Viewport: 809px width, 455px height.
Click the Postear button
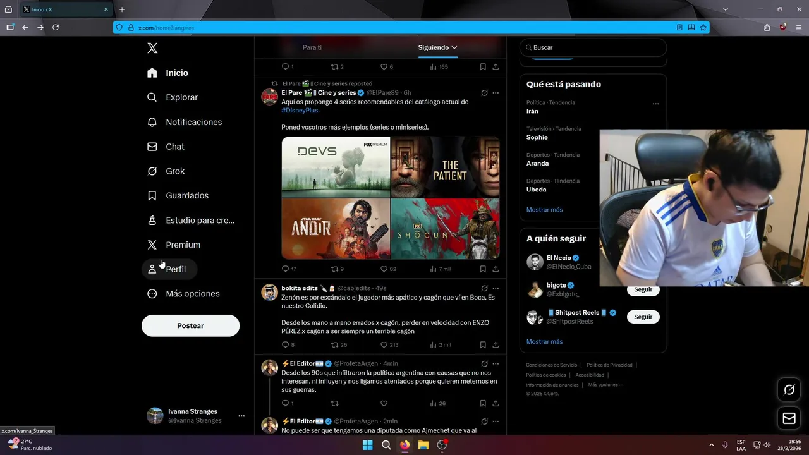coord(190,325)
